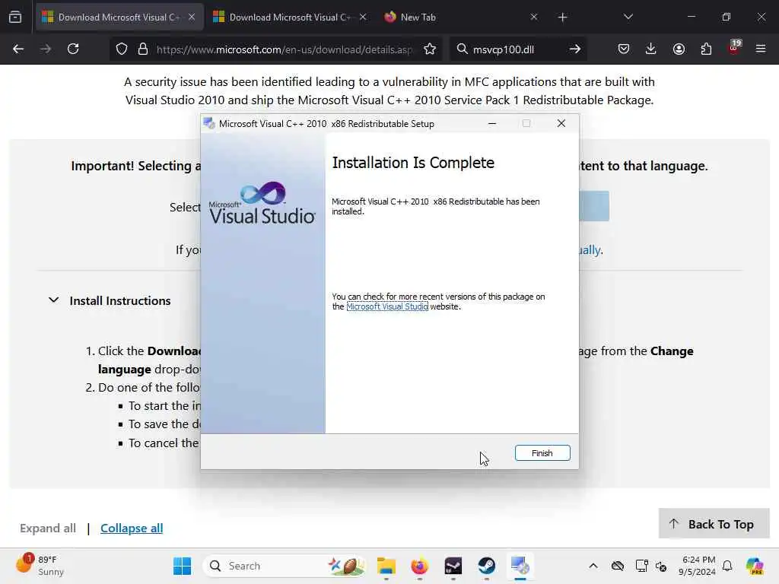Open the network display tray icon
779x584 pixels.
641,566
